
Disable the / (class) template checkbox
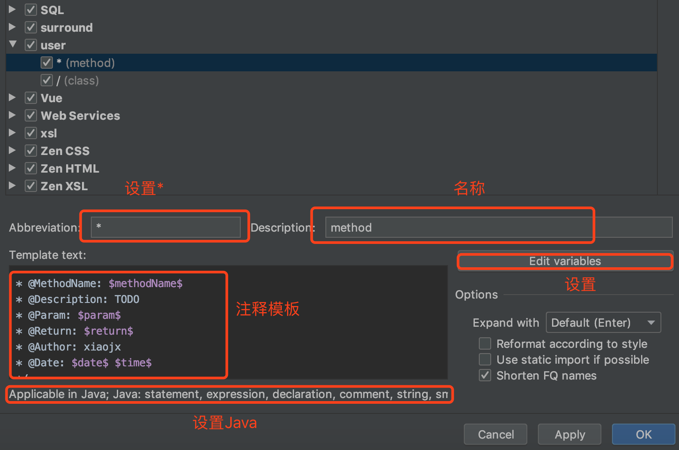coord(47,80)
